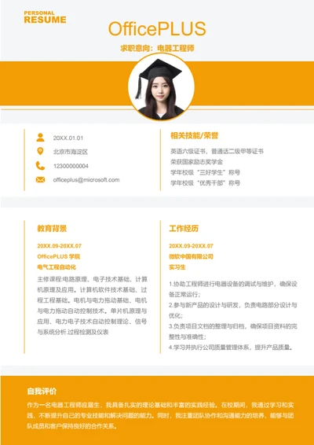
Task: Click the person icon beside birth date
Action: pos(40,138)
